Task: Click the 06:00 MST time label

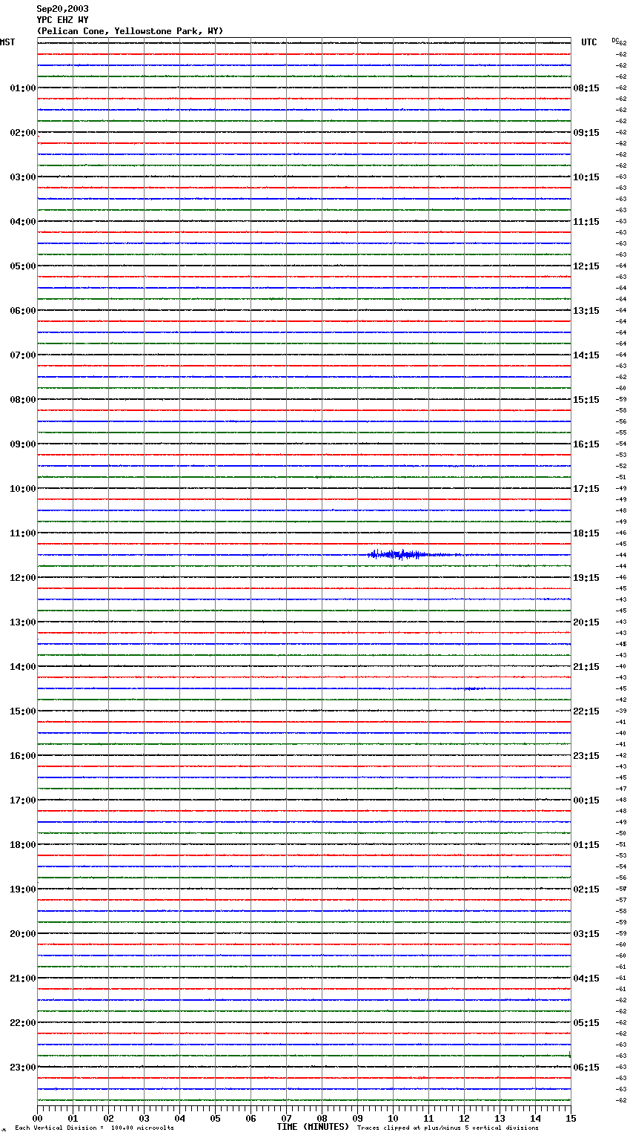Action: click(22, 311)
